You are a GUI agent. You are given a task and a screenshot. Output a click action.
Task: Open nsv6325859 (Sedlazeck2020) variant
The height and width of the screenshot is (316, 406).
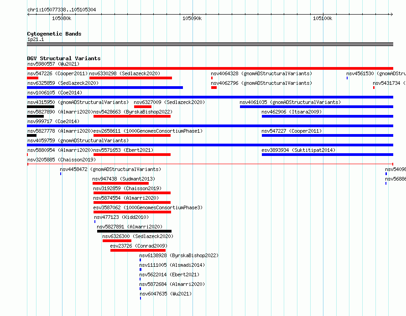coord(63,83)
